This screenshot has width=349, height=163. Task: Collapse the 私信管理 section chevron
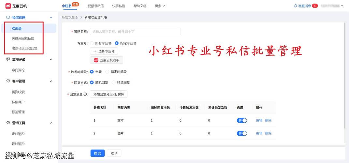point(51,17)
